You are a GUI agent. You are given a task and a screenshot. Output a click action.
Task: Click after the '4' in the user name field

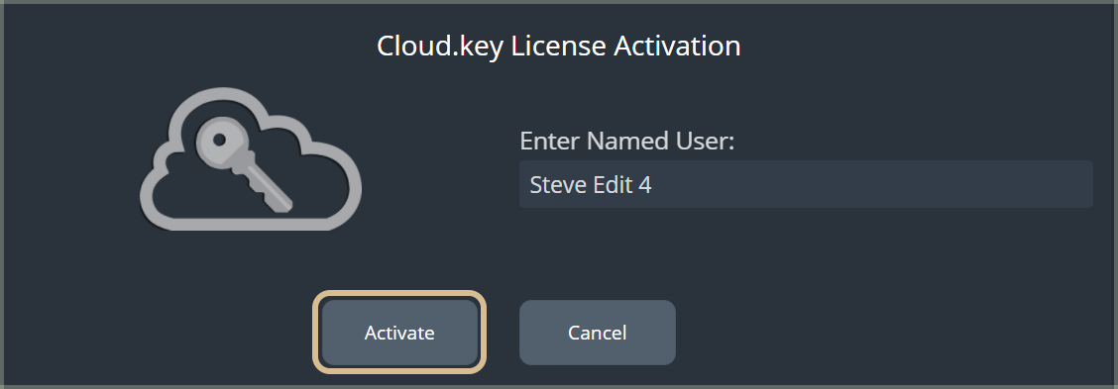(654, 185)
